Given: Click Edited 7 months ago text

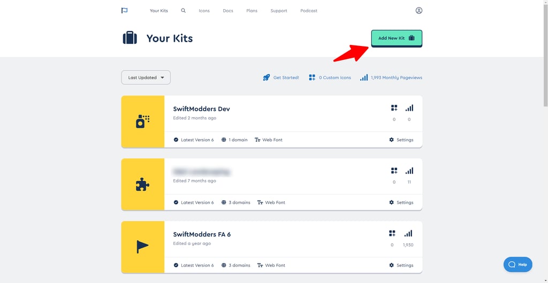Looking at the screenshot, I should point(195,181).
